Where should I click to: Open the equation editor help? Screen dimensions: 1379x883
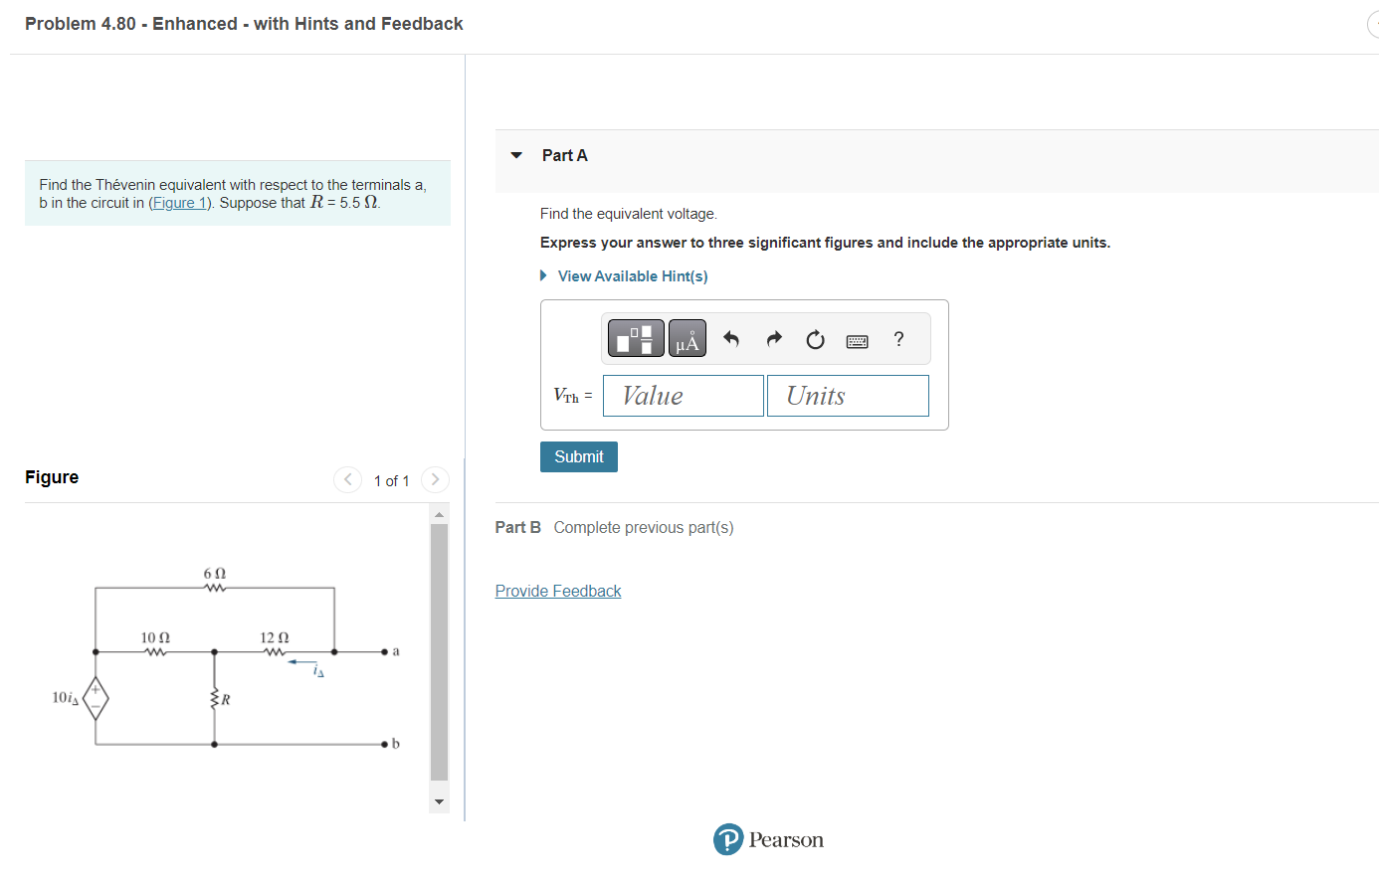897,339
